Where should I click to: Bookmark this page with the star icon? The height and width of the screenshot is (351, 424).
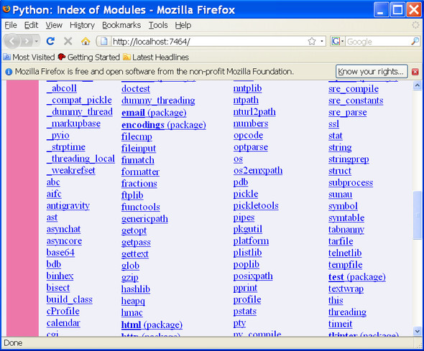click(x=312, y=42)
